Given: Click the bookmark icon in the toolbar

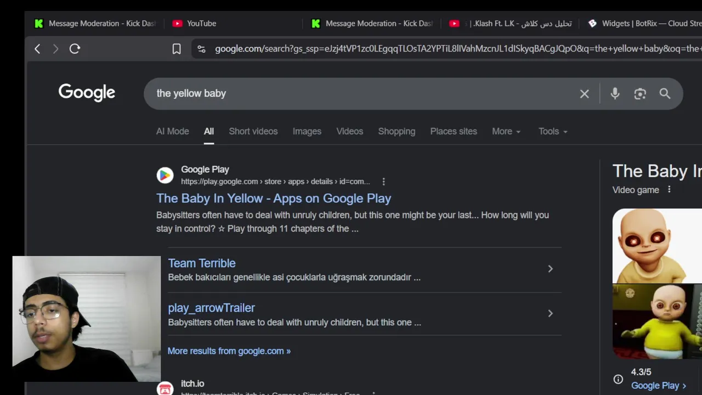Looking at the screenshot, I should click(177, 49).
